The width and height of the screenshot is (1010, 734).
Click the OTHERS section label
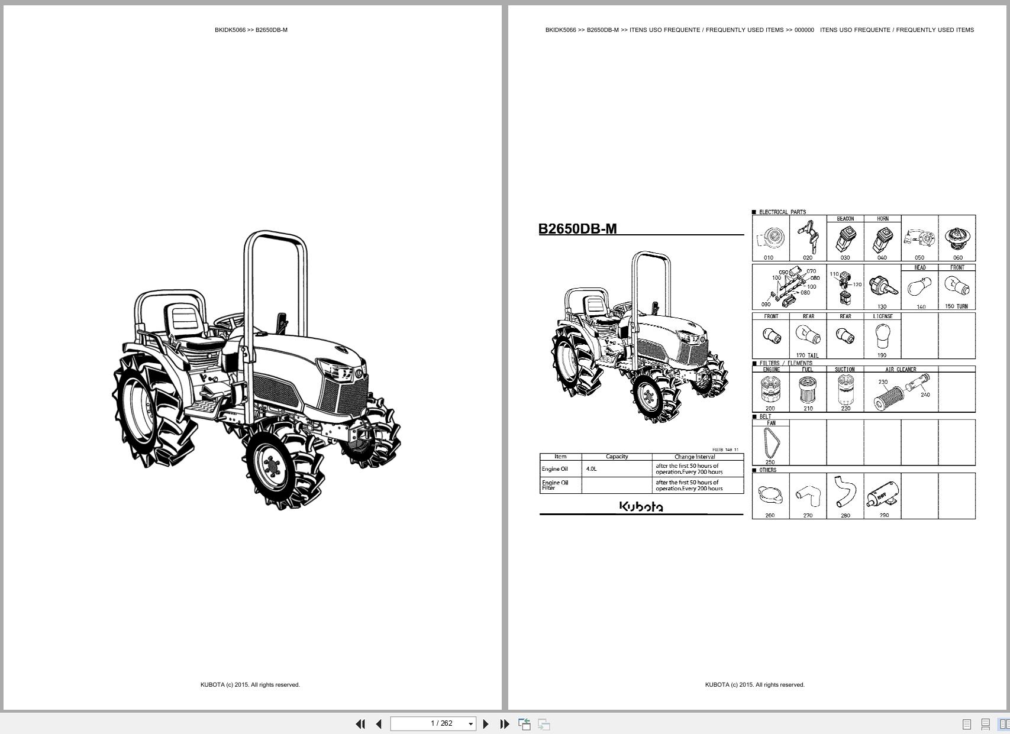(767, 470)
